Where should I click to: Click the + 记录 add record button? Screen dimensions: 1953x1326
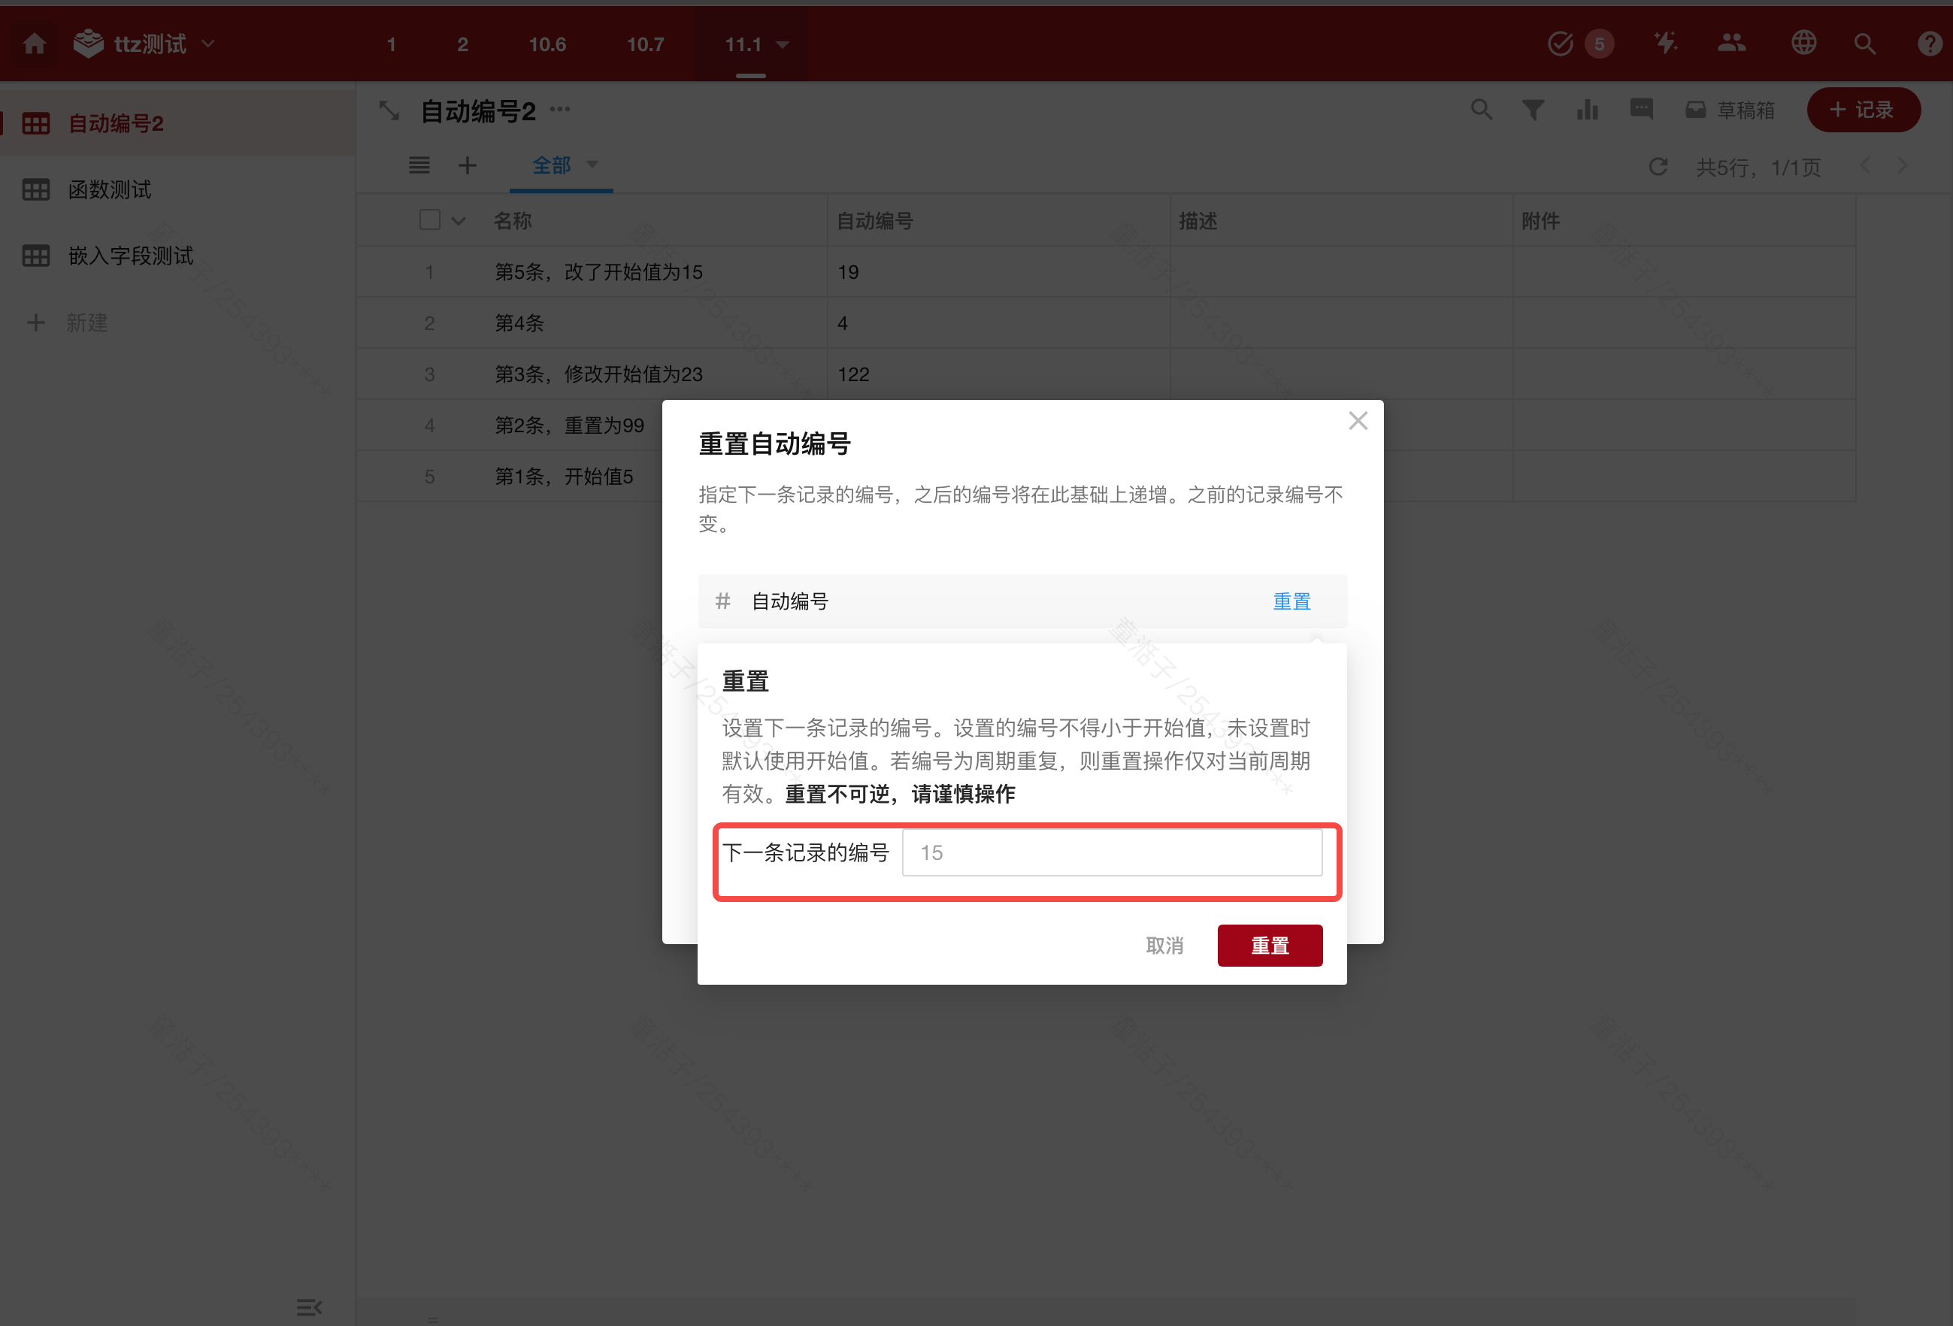click(1863, 110)
